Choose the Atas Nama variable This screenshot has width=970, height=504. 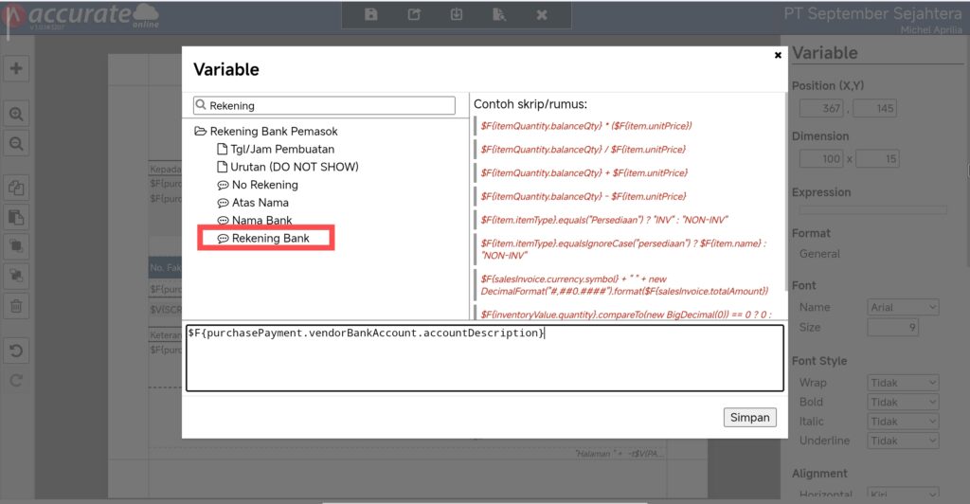[260, 203]
